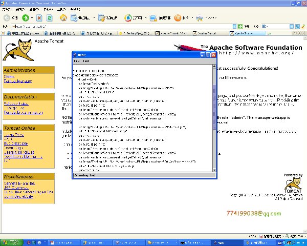This screenshot has height=246, width=307.
Task: Click the green Go arrow beside address bar
Action: click(240, 26)
